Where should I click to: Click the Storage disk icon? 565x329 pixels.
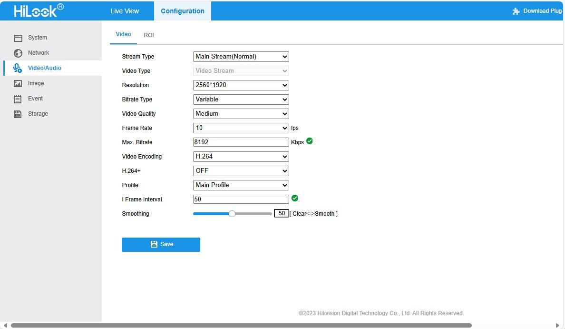click(x=18, y=114)
